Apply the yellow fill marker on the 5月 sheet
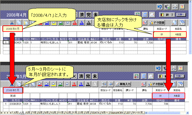The height and width of the screenshot is (115, 192). 53,84
